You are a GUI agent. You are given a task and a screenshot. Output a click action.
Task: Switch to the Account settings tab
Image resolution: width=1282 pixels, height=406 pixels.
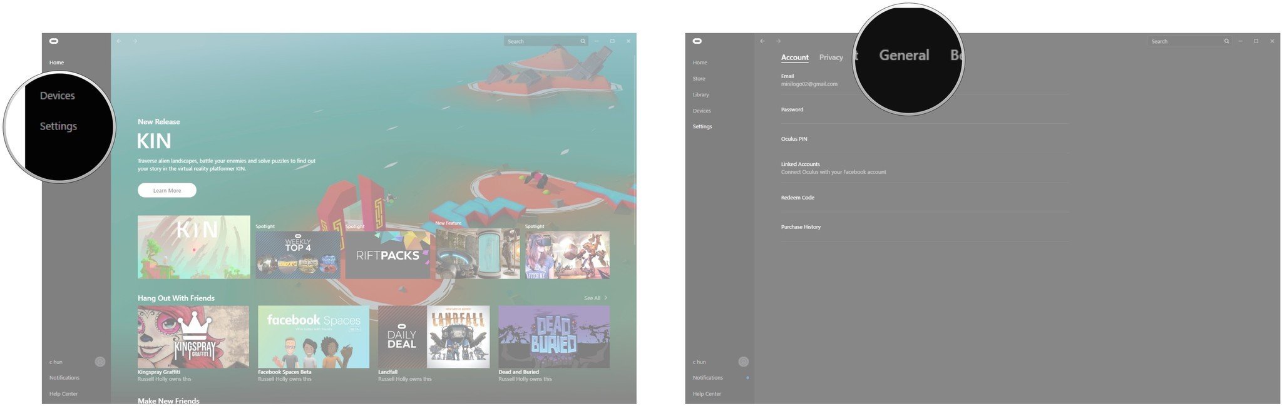794,58
